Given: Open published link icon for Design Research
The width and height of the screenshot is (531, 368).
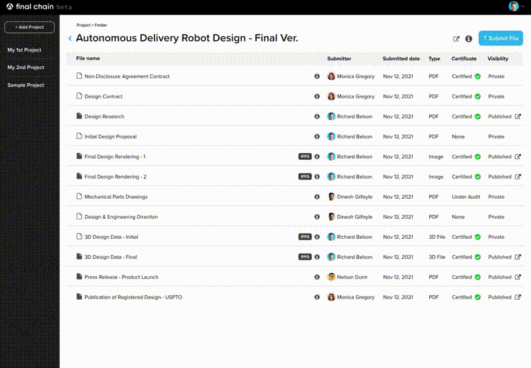Looking at the screenshot, I should click(x=518, y=116).
